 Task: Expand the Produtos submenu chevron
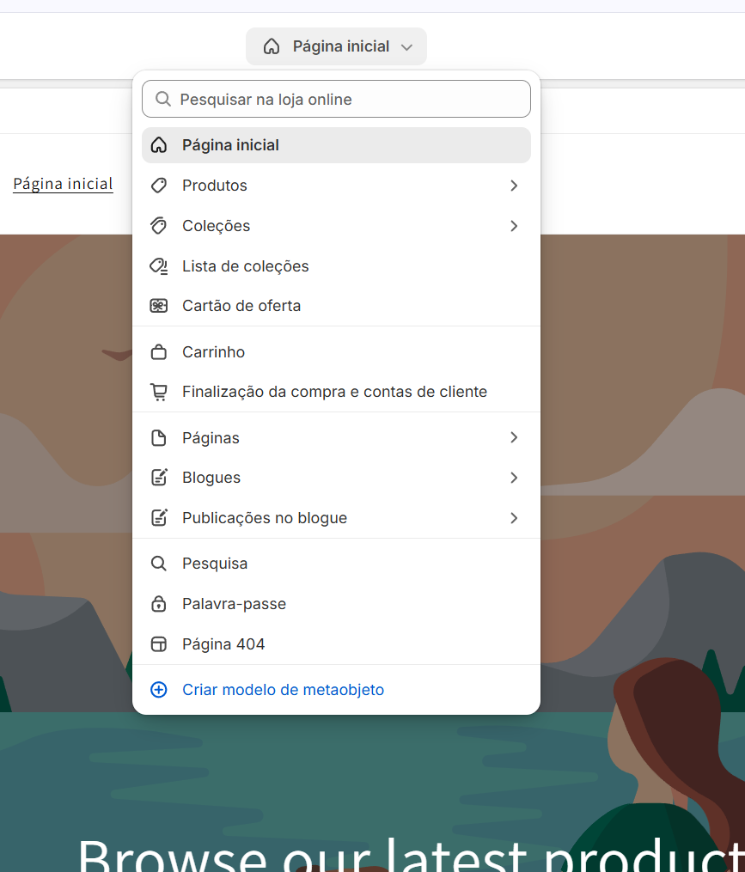514,186
